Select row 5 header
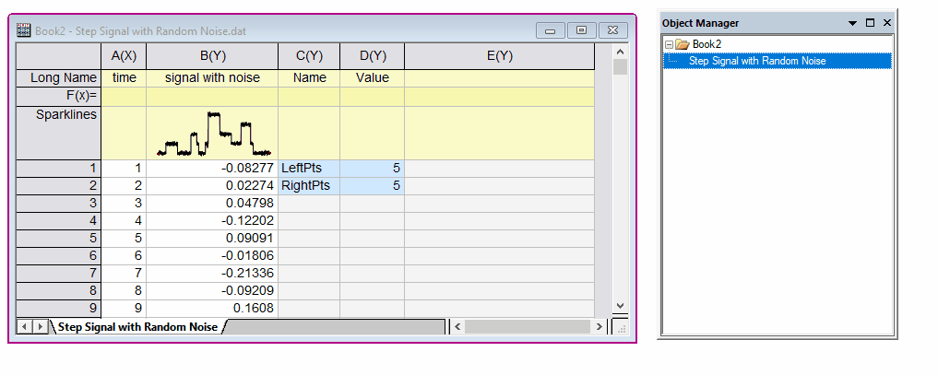The image size is (938, 375). point(58,236)
